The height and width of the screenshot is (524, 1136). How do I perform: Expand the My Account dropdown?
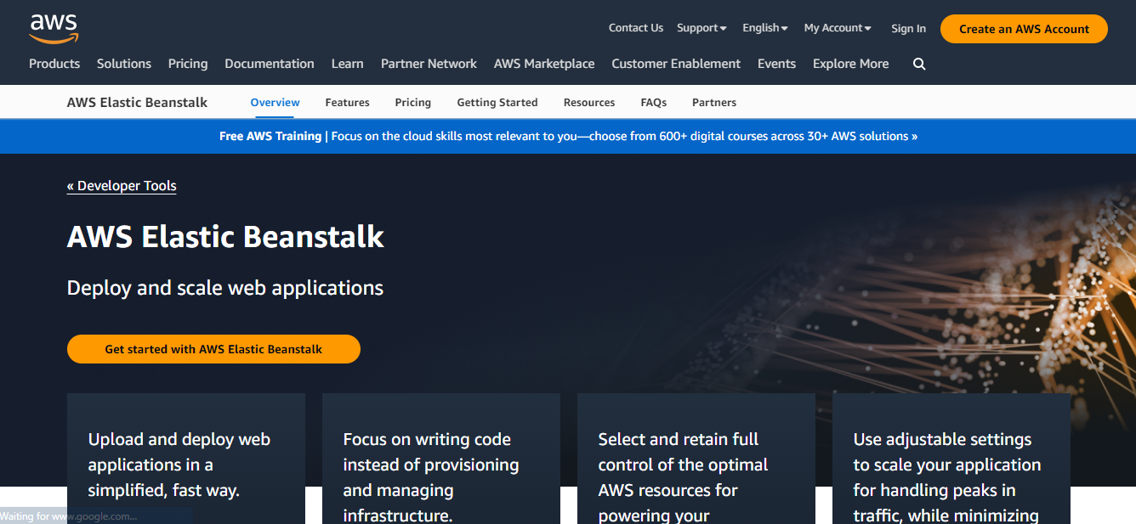[837, 27]
